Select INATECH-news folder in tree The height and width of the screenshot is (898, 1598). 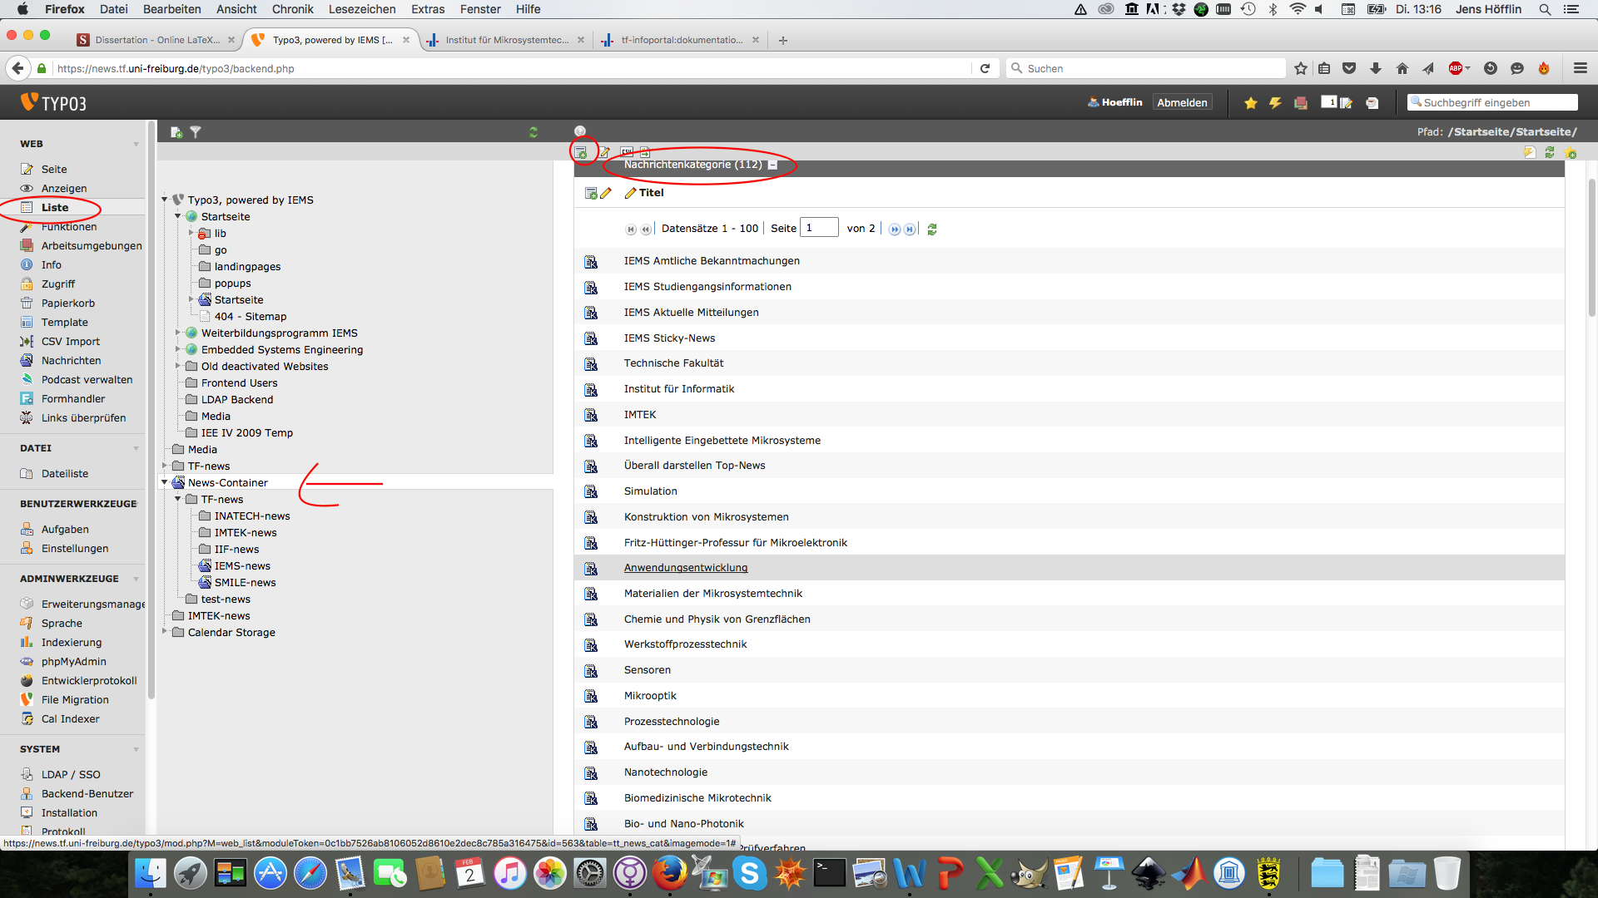click(252, 516)
